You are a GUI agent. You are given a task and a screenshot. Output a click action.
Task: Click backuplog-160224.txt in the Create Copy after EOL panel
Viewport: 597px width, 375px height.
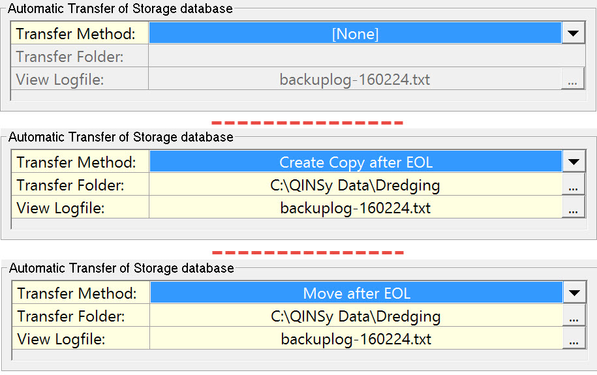(355, 209)
